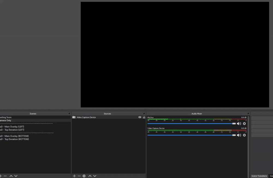
Task: Move the source up with the up-arrow icon
Action: click(x=90, y=176)
